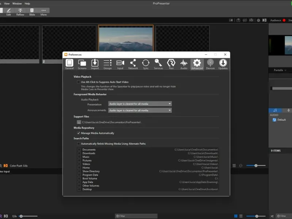Open Resi preferences tab
Image resolution: width=292 pixels, height=219 pixels.
tap(171, 64)
